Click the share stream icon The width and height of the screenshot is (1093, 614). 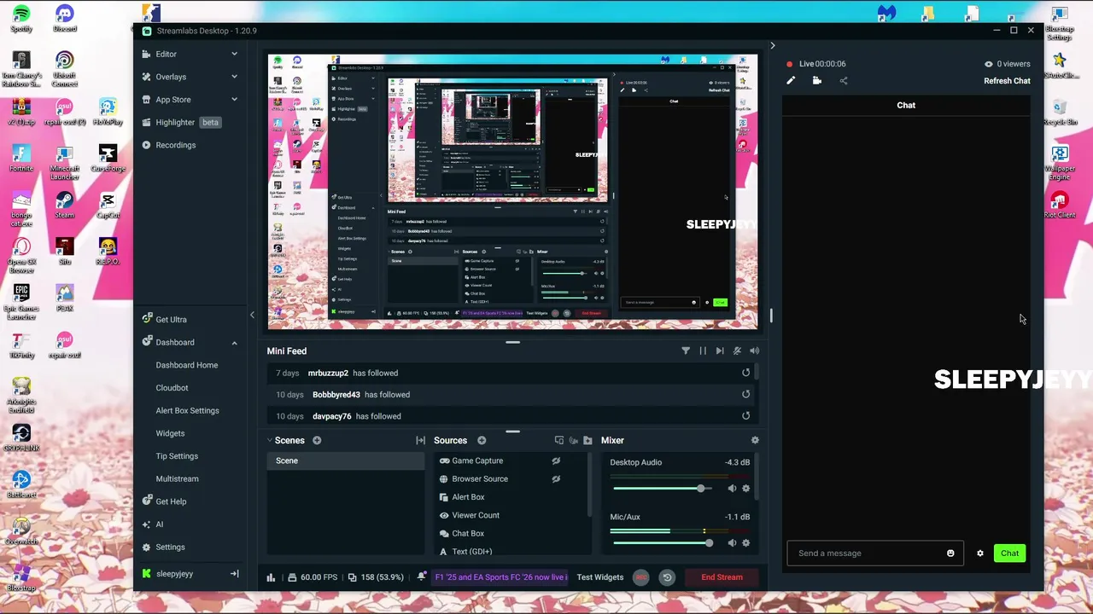(x=844, y=81)
